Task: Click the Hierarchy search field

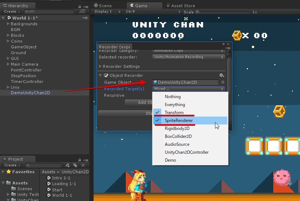Action: click(49, 12)
